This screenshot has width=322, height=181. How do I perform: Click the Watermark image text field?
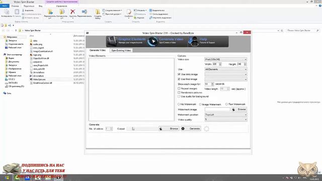tap(217, 110)
